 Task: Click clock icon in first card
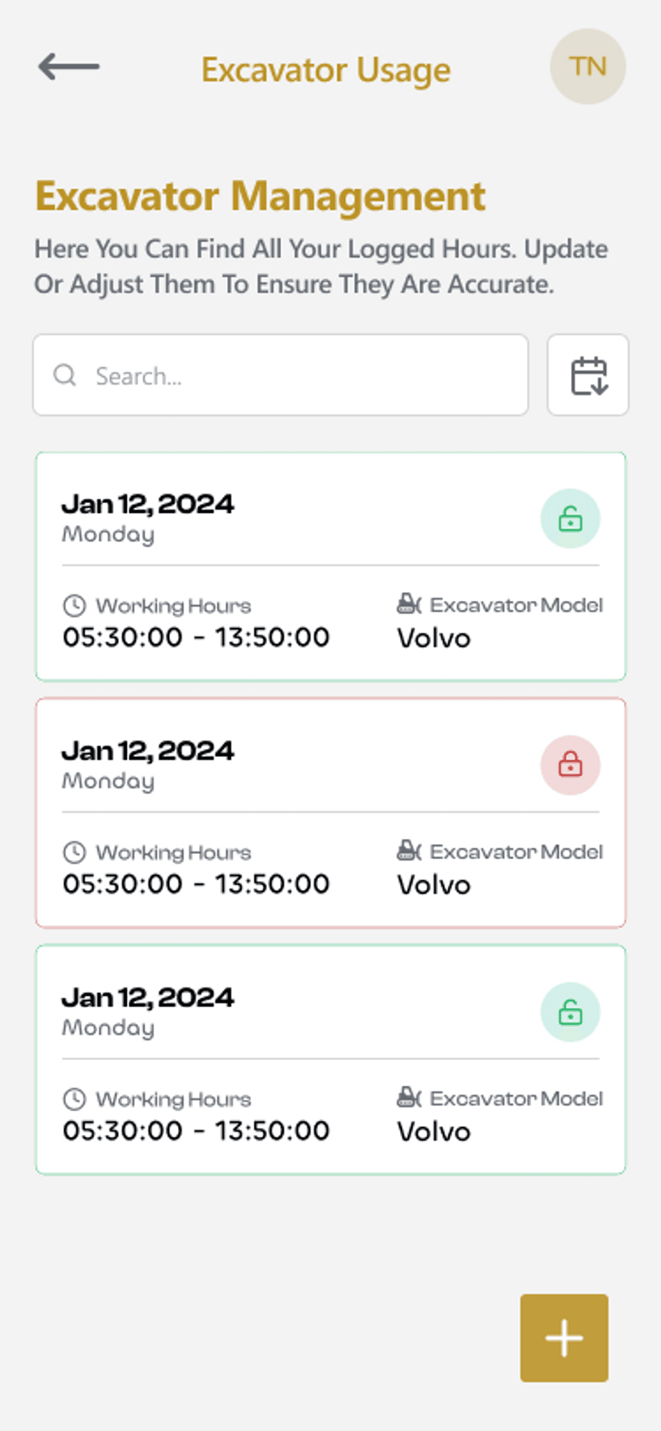point(74,605)
